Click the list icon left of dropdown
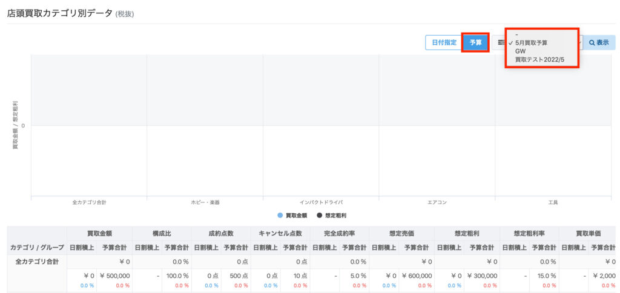 tap(501, 43)
